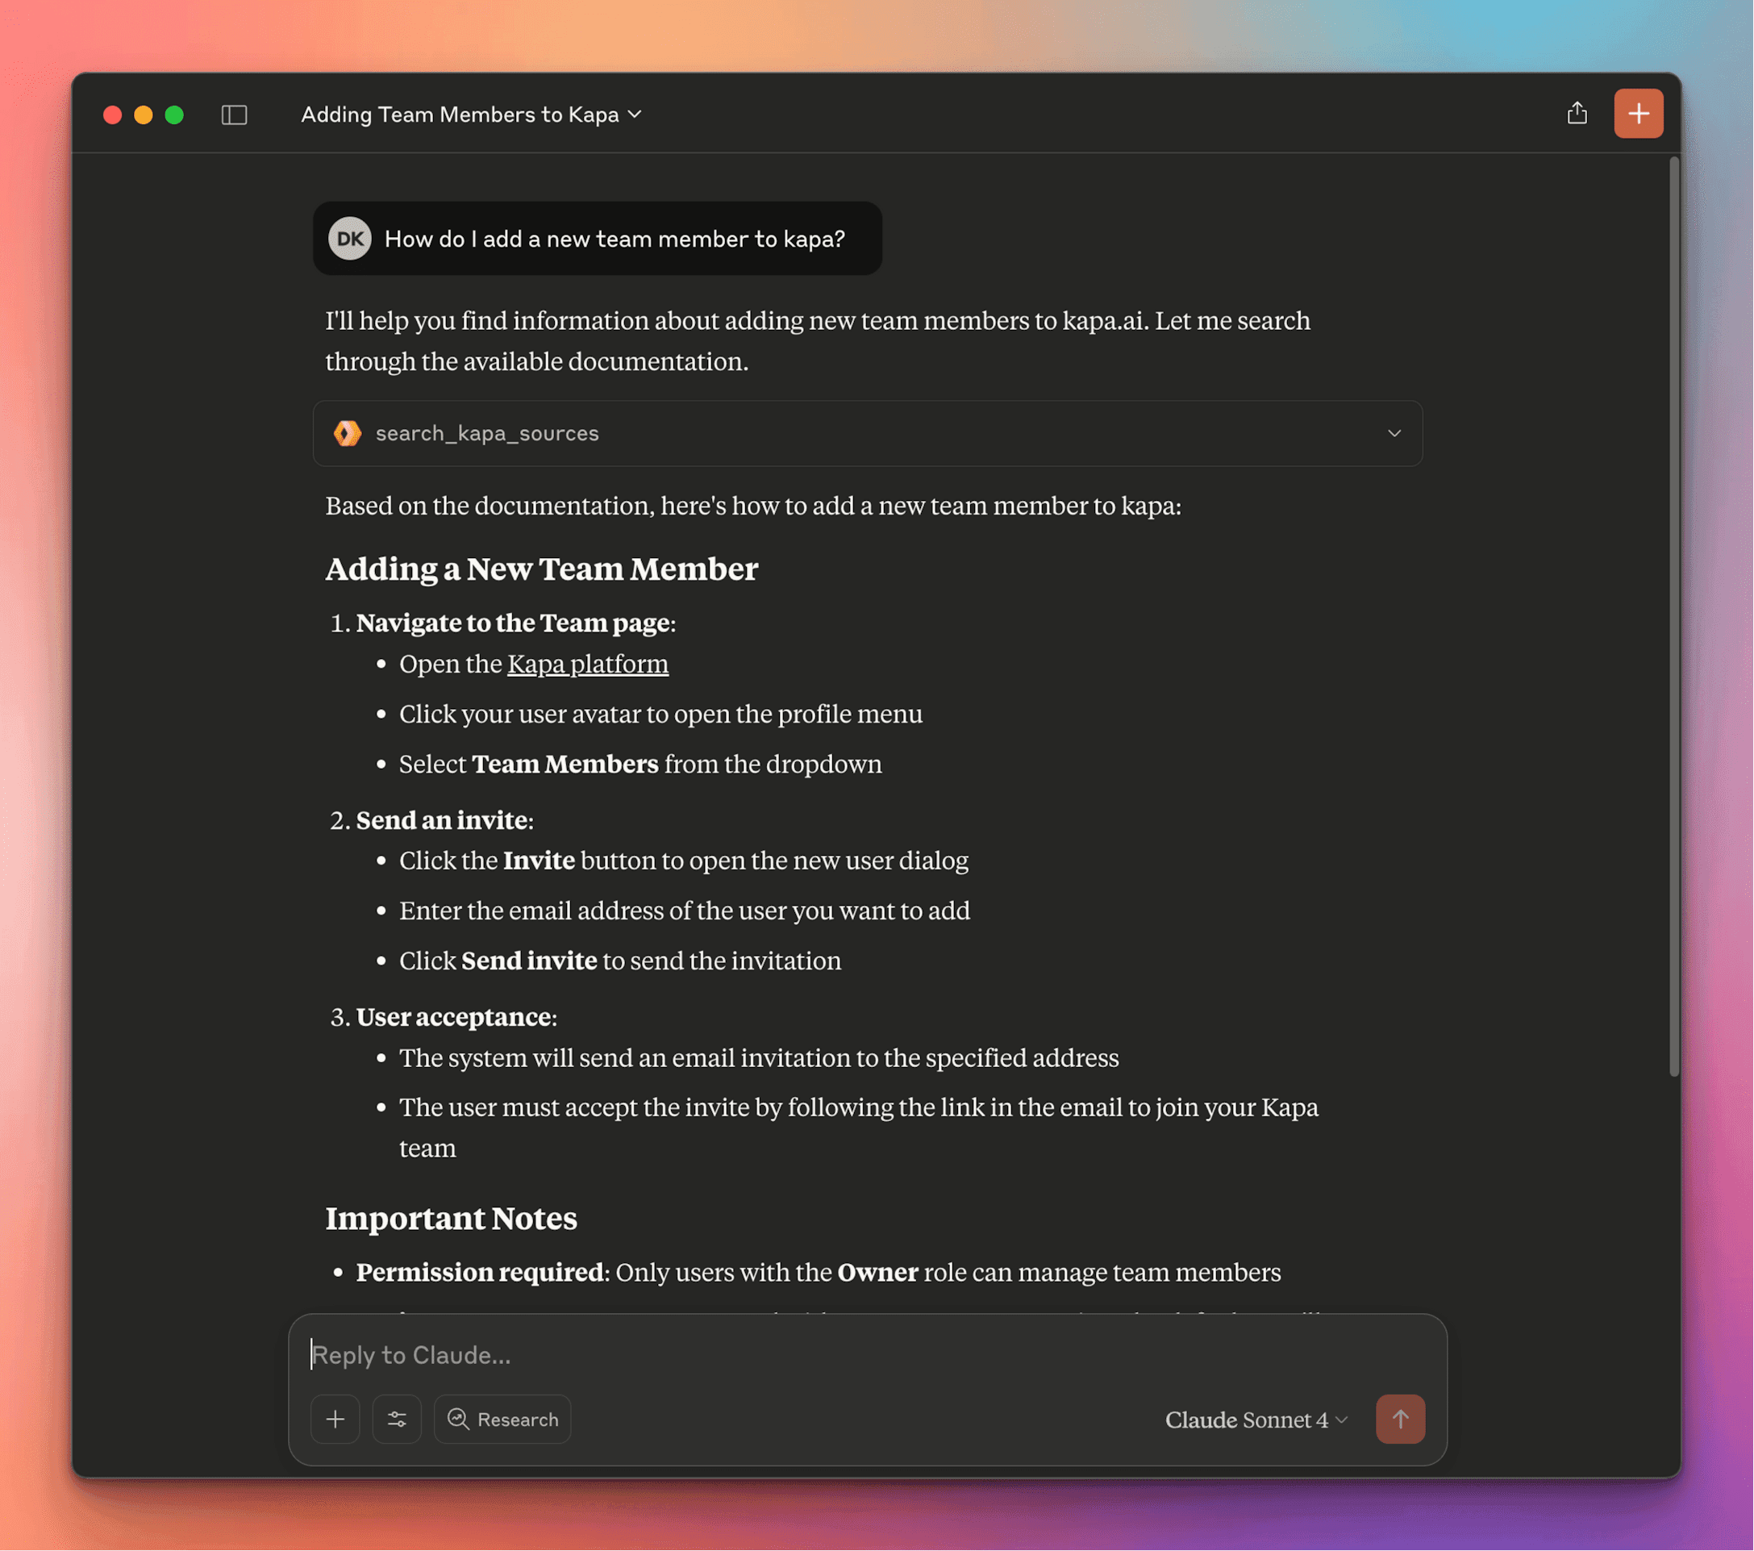Maximize window with green button
This screenshot has width=1754, height=1551.
[174, 115]
